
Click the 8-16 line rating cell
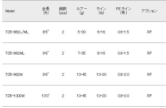[x=101, y=53]
